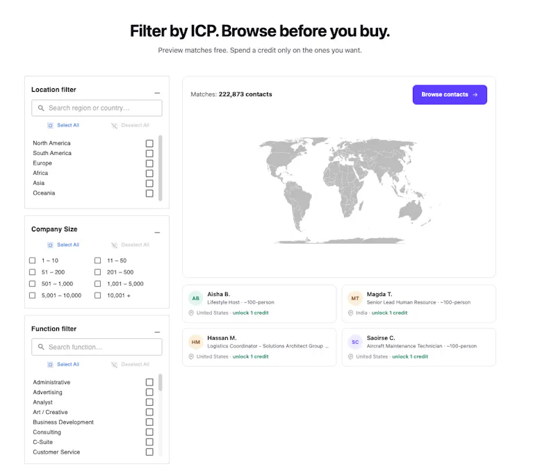Select the Consulting function checkbox
556x469 pixels.
[x=149, y=431]
